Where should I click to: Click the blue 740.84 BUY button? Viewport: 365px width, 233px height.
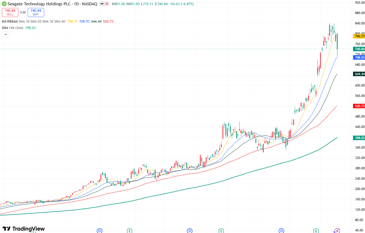coord(36,12)
